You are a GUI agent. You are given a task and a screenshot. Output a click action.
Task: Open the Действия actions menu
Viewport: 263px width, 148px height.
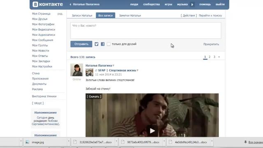[x=189, y=16]
